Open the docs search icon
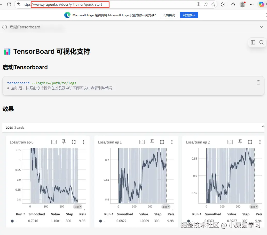The width and height of the screenshot is (267, 235). pyautogui.click(x=262, y=42)
